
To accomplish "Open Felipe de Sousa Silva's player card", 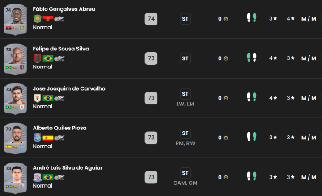I will point(15,58).
